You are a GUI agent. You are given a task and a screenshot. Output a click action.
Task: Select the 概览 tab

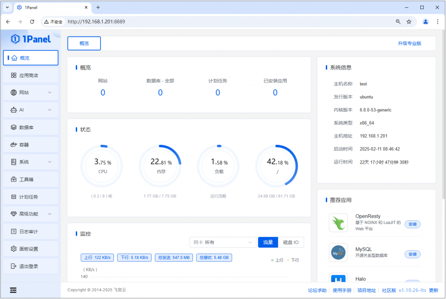pos(84,43)
